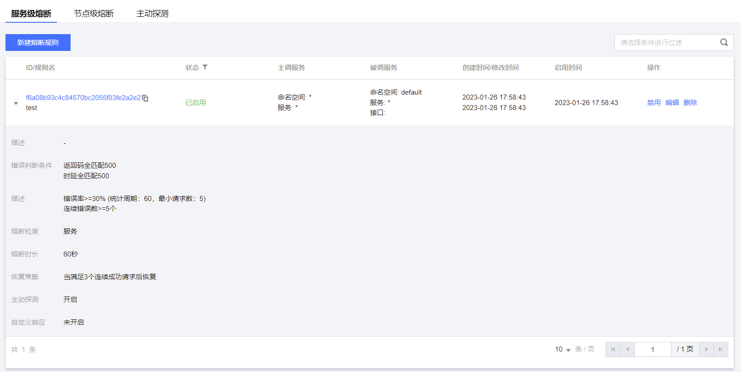Click the search magnifier icon
The width and height of the screenshot is (741, 372).
point(724,43)
